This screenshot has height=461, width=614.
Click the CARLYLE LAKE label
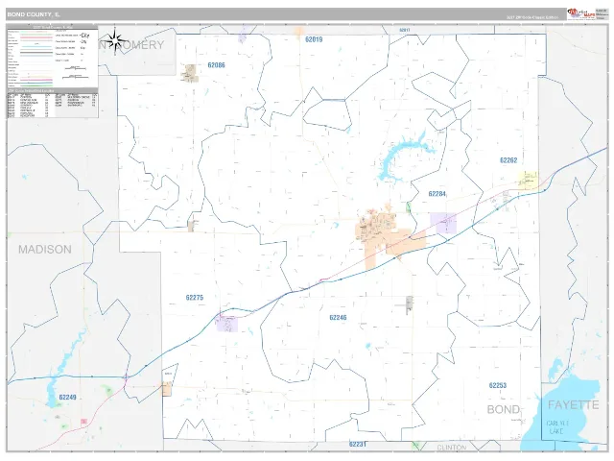(557, 427)
